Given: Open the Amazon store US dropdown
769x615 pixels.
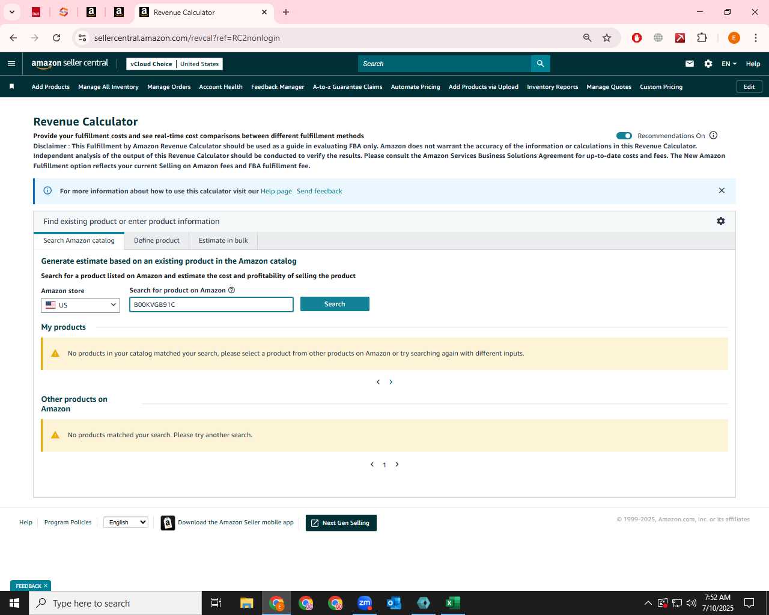Looking at the screenshot, I should [x=81, y=305].
